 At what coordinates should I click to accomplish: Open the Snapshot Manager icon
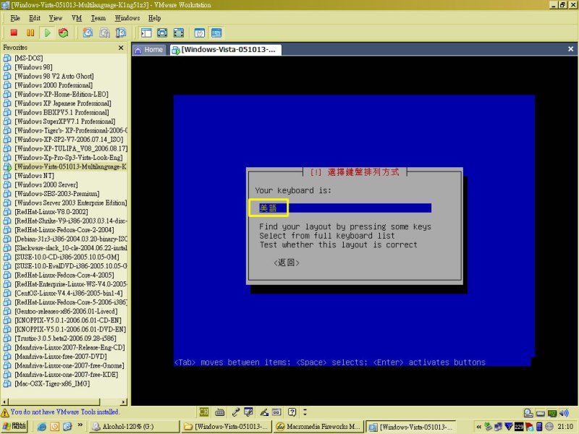coord(121,33)
